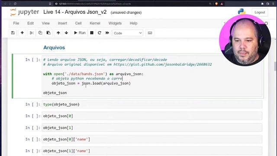
Task: Open the Help menu
Action: [134, 23]
